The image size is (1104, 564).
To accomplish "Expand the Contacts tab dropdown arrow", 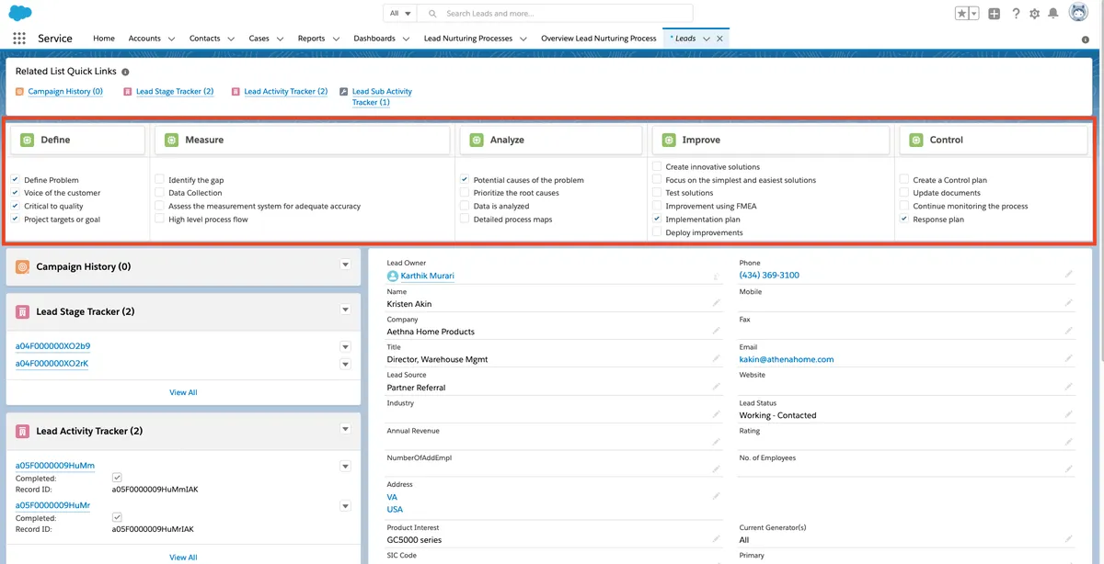I will click(231, 39).
